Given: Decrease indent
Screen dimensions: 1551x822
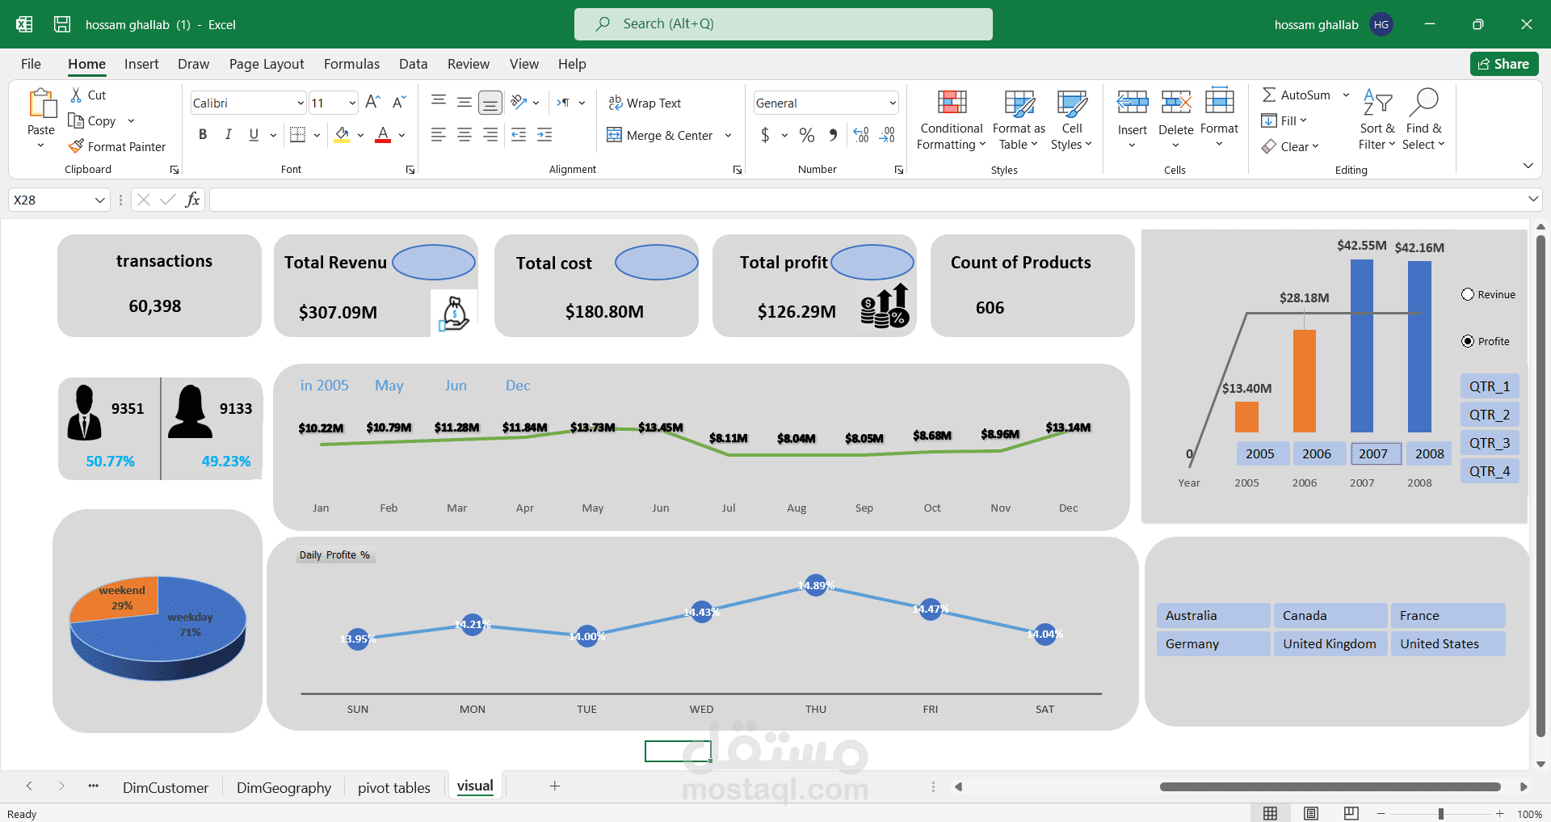Looking at the screenshot, I should tap(519, 135).
